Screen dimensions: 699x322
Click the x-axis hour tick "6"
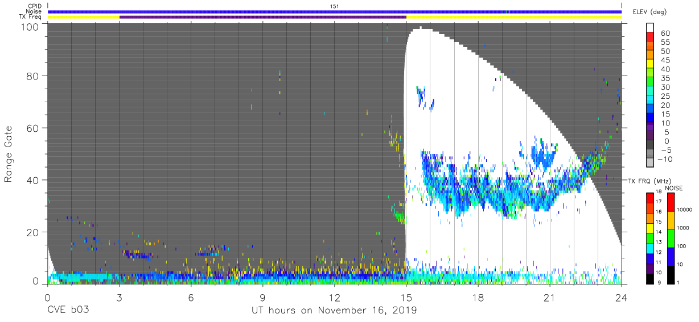tap(191, 298)
